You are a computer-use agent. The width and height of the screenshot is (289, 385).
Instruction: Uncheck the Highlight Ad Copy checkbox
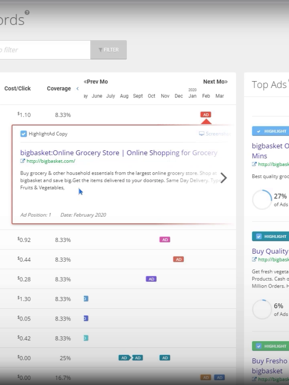[23, 134]
